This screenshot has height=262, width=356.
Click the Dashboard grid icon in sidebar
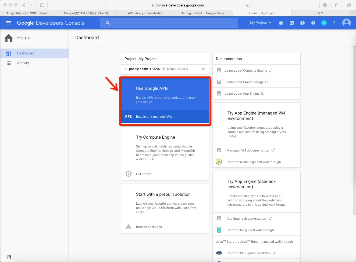coord(9,53)
